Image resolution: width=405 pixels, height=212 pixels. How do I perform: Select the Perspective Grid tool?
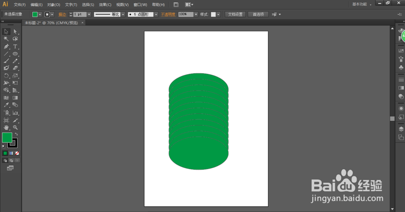[15, 90]
